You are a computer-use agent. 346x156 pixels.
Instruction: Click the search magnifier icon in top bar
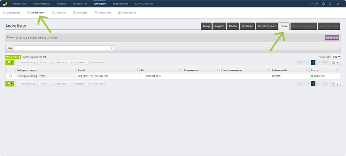point(330,4)
